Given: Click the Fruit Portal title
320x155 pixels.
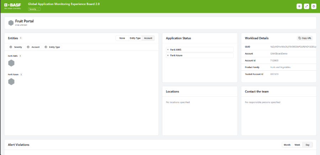Looking at the screenshot, I should [x=25, y=21].
